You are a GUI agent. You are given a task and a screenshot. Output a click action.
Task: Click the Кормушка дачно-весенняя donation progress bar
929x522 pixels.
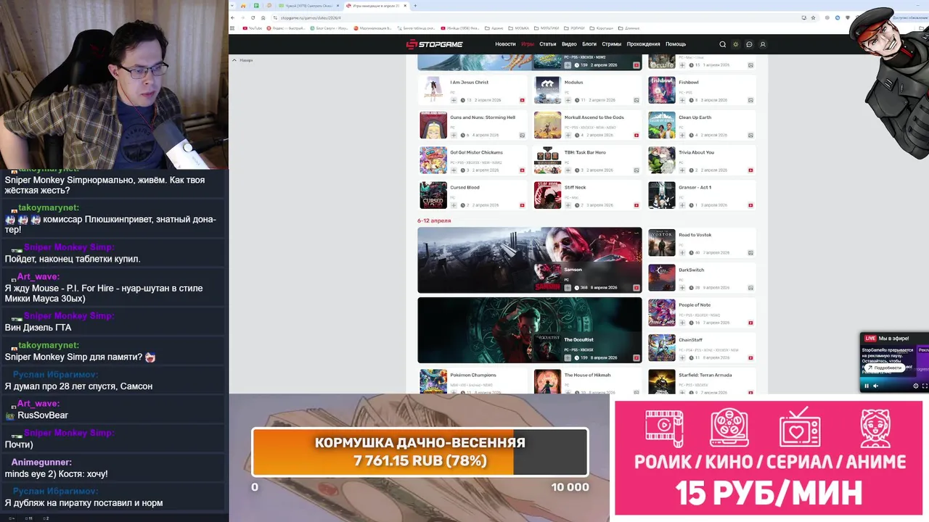click(420, 452)
